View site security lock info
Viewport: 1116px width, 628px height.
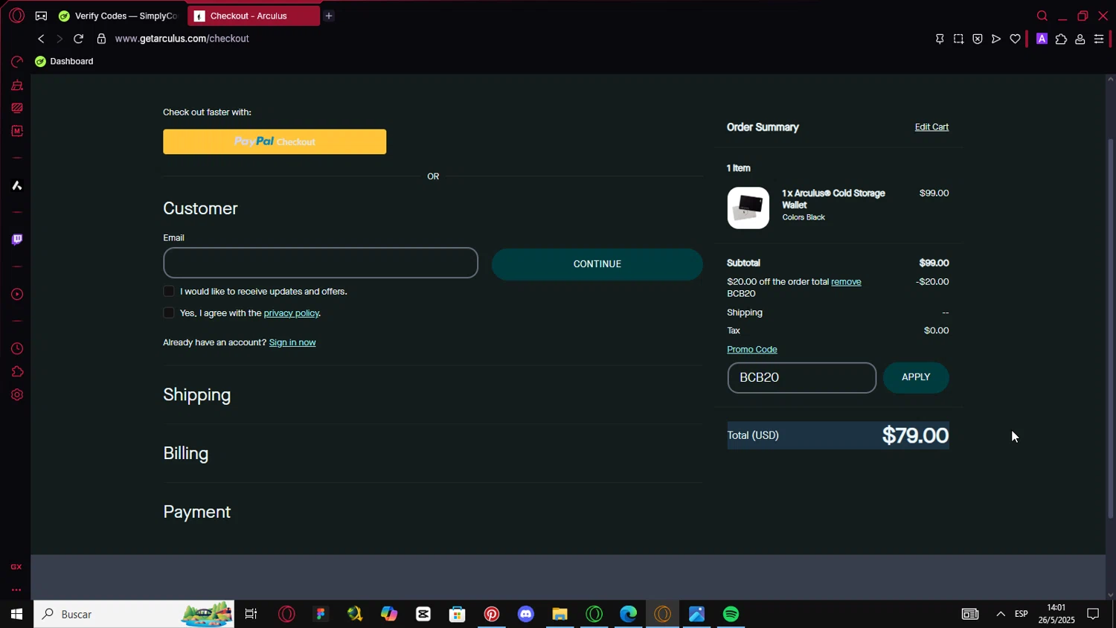(101, 39)
